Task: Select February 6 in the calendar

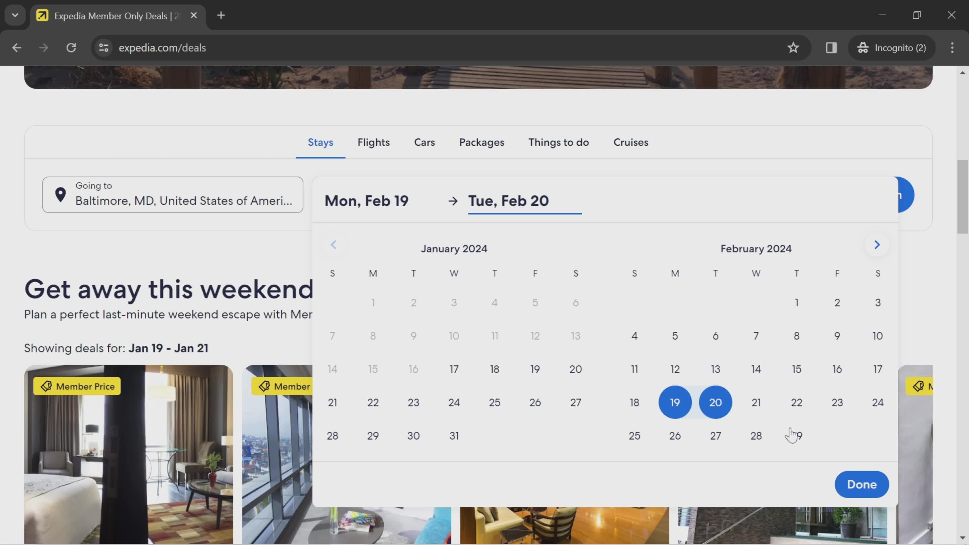Action: (x=715, y=336)
